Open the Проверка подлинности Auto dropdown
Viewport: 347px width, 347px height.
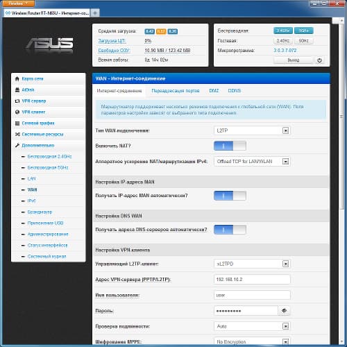[x=252, y=326]
